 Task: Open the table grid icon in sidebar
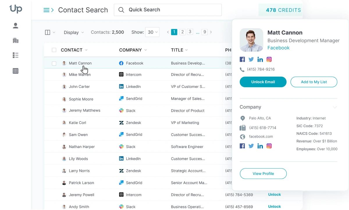pos(16,71)
